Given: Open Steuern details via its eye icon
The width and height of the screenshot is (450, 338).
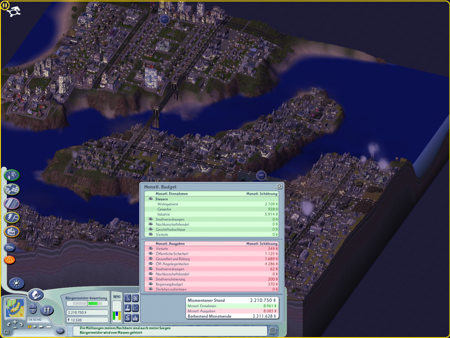Looking at the screenshot, I should click(151, 199).
